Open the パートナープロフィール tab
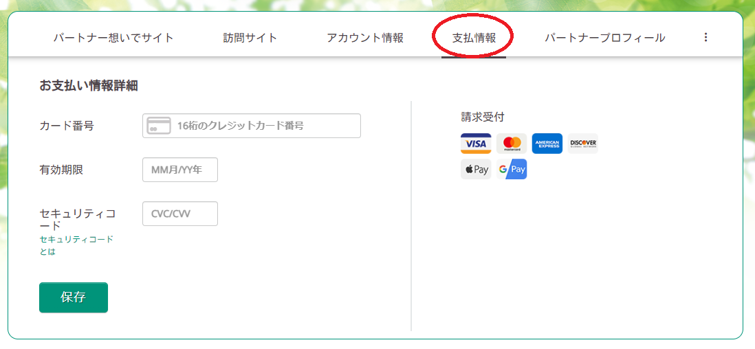The height and width of the screenshot is (349, 755). [604, 38]
